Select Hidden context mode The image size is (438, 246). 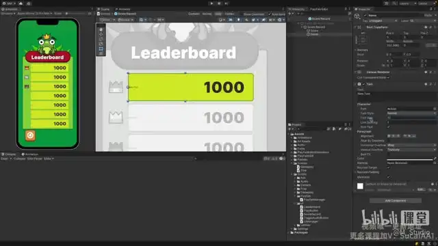click(x=229, y=14)
